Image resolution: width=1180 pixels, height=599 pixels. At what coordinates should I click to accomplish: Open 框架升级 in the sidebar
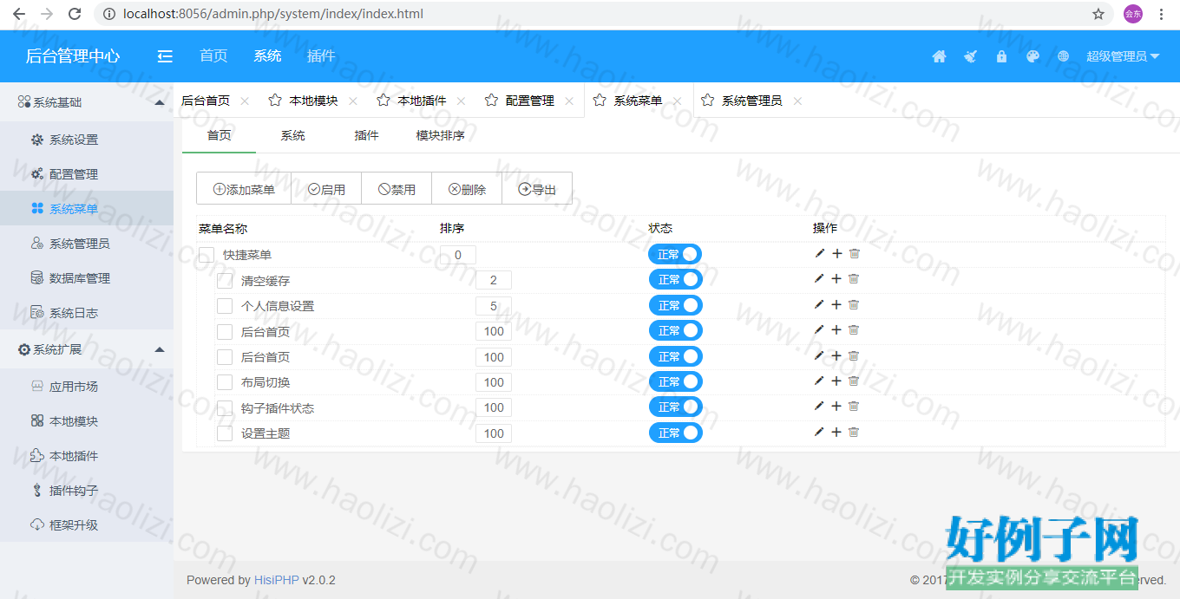tap(87, 525)
